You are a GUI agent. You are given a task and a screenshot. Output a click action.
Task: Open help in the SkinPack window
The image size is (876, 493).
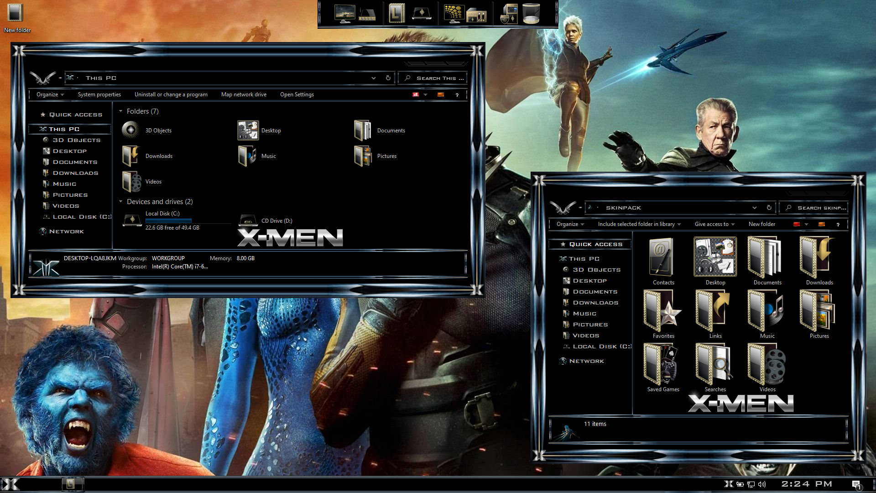(x=838, y=225)
